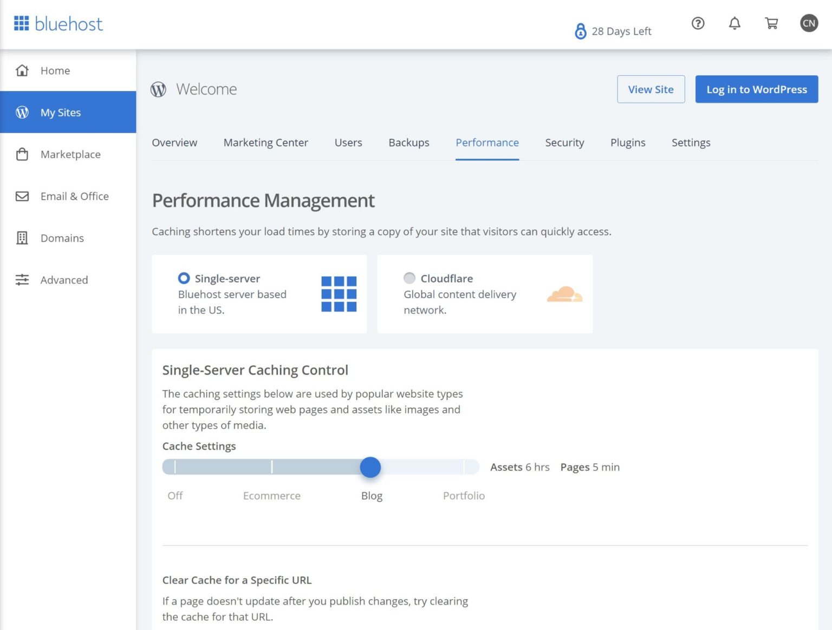The width and height of the screenshot is (832, 630).
Task: Click the WordPress logo beside Welcome
Action: click(x=158, y=89)
